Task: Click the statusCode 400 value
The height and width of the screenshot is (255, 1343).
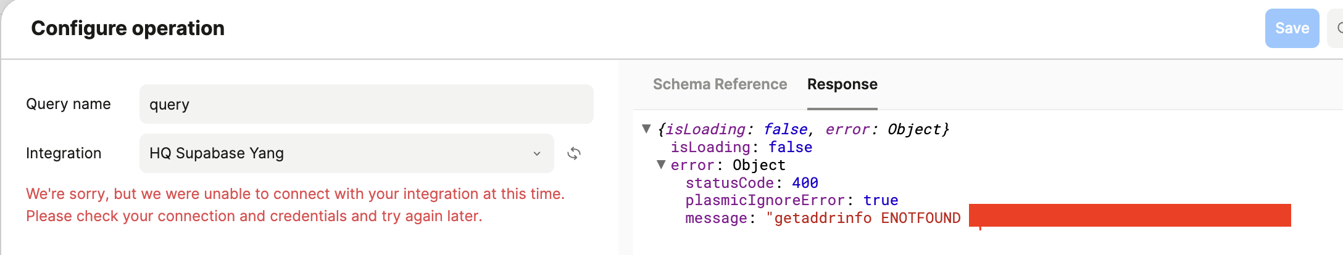Action: 805,183
